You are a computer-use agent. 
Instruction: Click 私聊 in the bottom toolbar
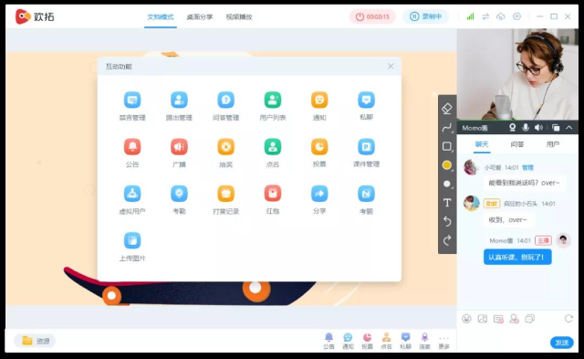tap(405, 341)
